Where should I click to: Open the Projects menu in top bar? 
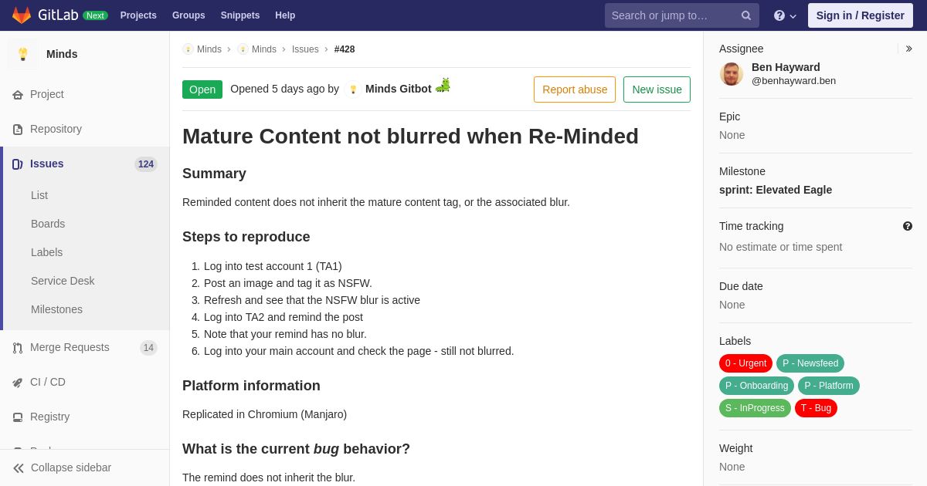(138, 15)
